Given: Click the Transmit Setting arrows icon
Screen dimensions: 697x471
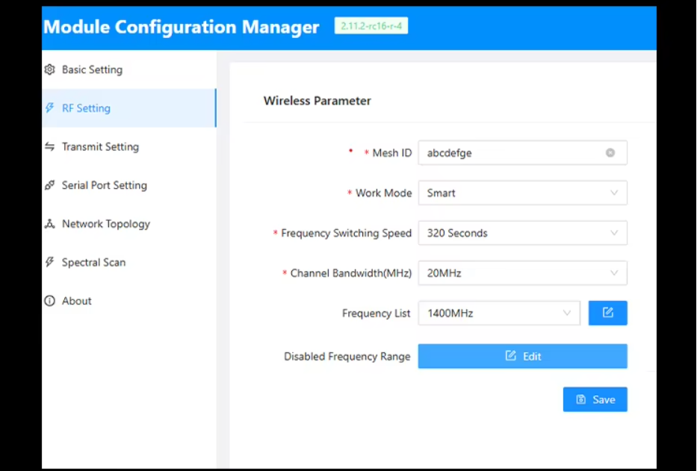Looking at the screenshot, I should pos(50,146).
